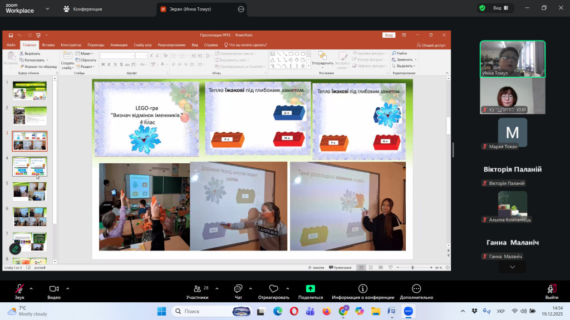The width and height of the screenshot is (570, 320).
Task: Open the shared screen options ellipsis
Action: [x=240, y=9]
